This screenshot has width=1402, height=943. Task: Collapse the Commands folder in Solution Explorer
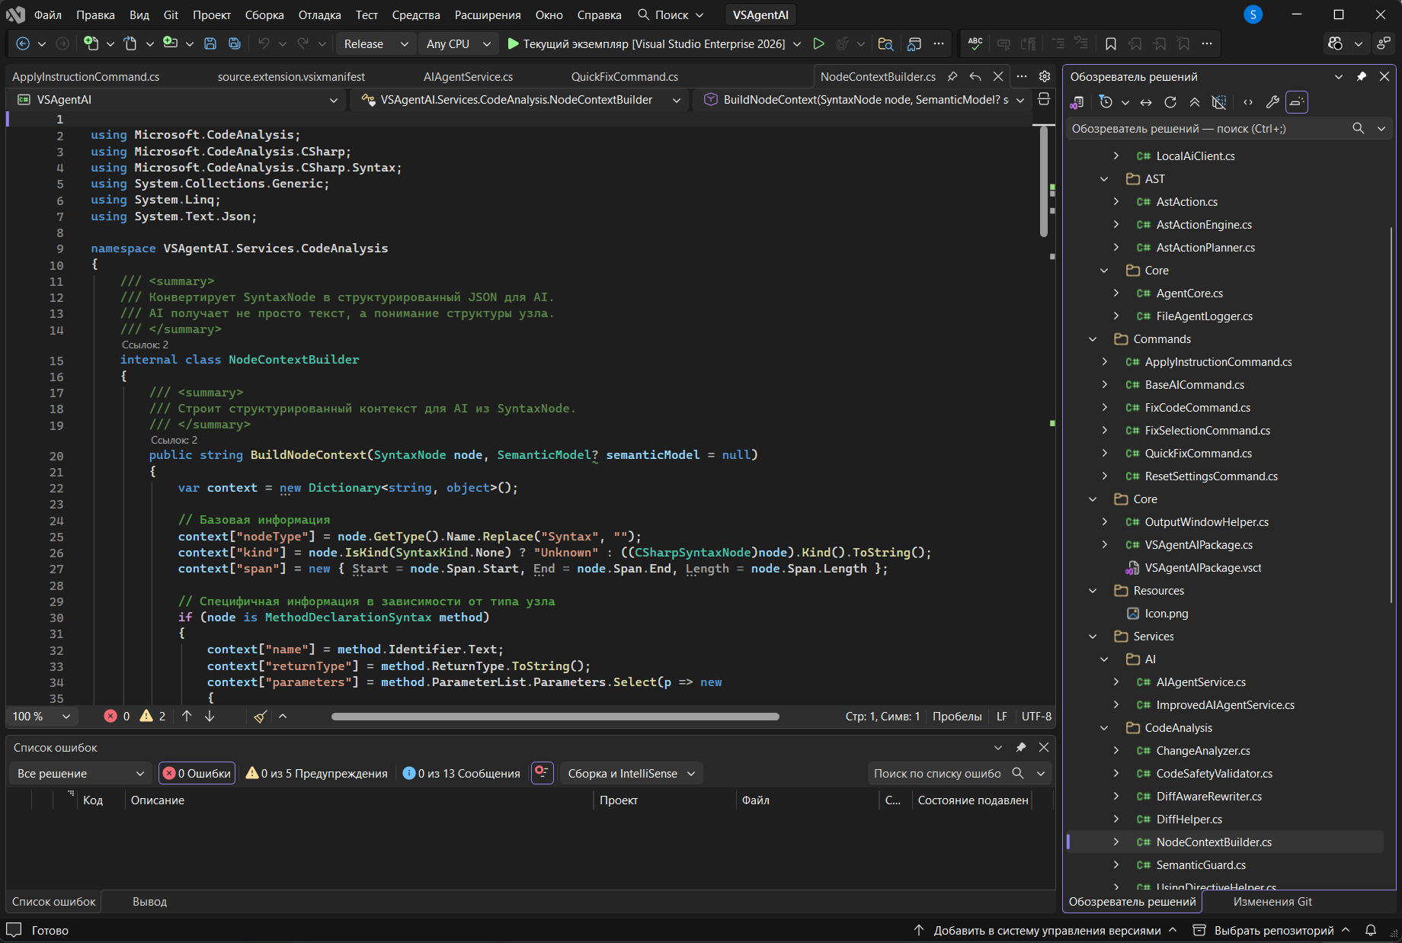click(1093, 339)
